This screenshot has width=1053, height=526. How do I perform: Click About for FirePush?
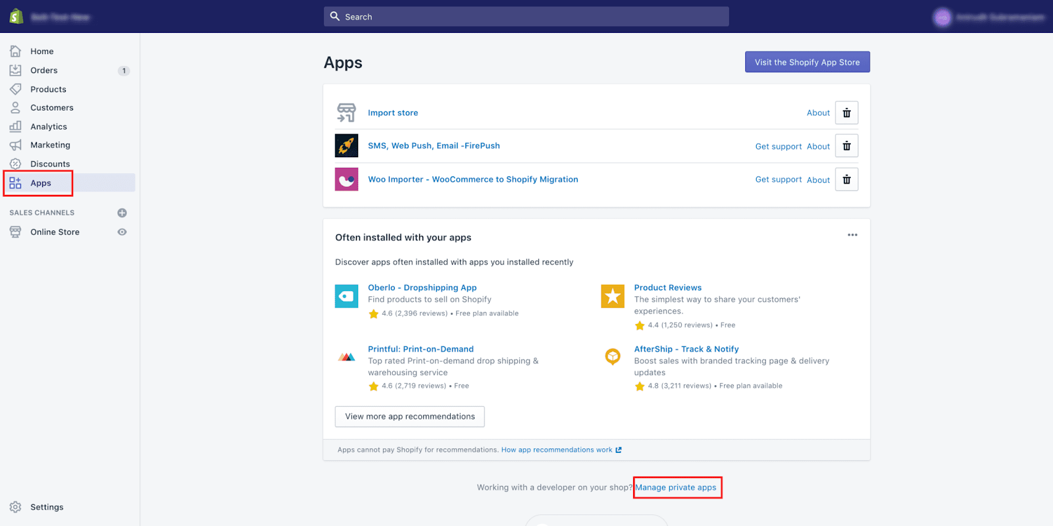click(x=818, y=146)
